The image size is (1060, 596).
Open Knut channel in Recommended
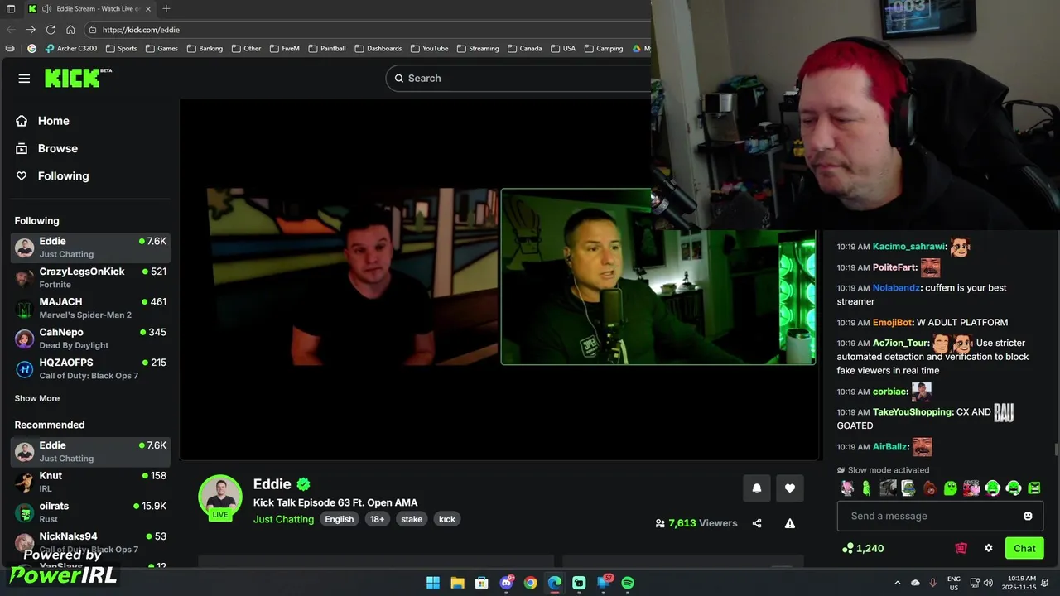tap(90, 482)
